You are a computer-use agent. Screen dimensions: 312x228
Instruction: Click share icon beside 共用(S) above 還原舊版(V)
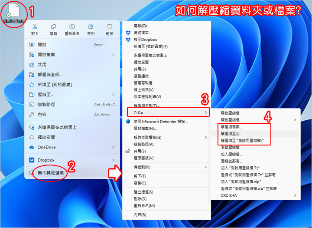[x=128, y=151]
